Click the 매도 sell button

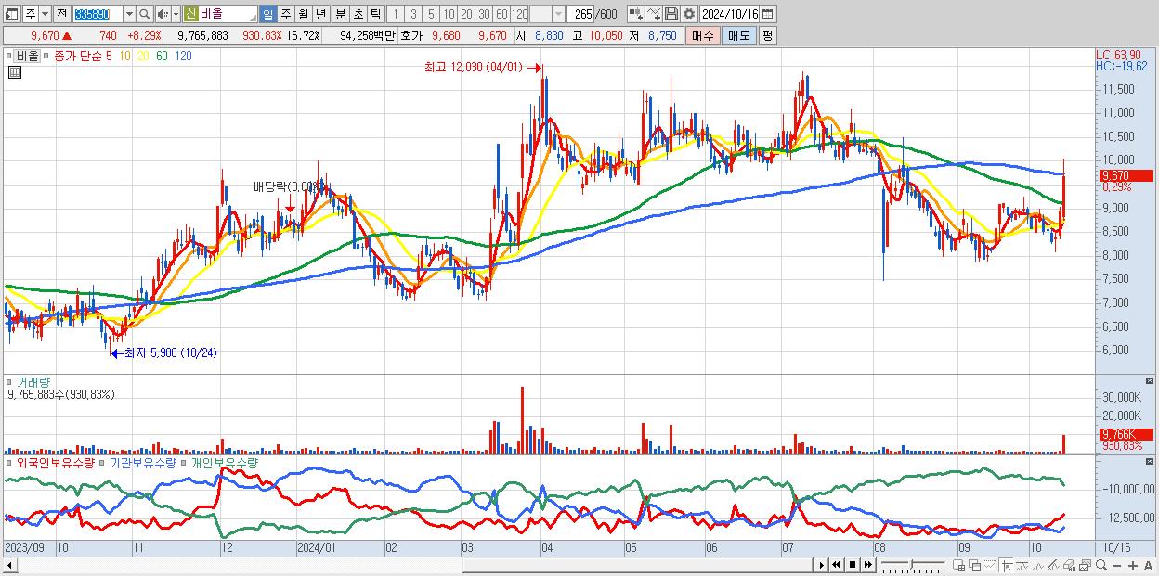[x=739, y=34]
